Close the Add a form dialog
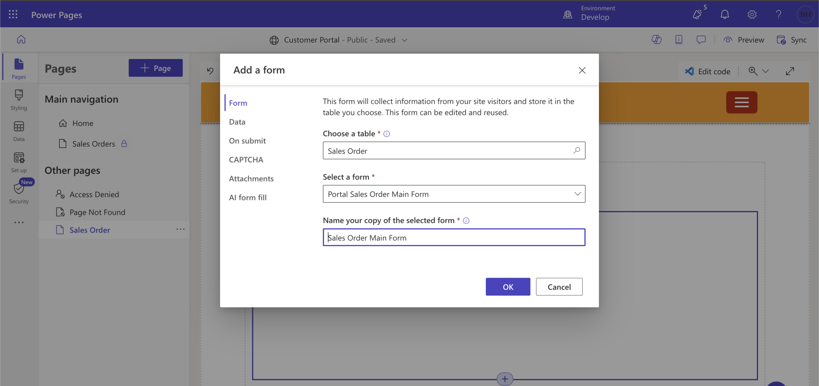This screenshot has height=386, width=819. [x=582, y=70]
